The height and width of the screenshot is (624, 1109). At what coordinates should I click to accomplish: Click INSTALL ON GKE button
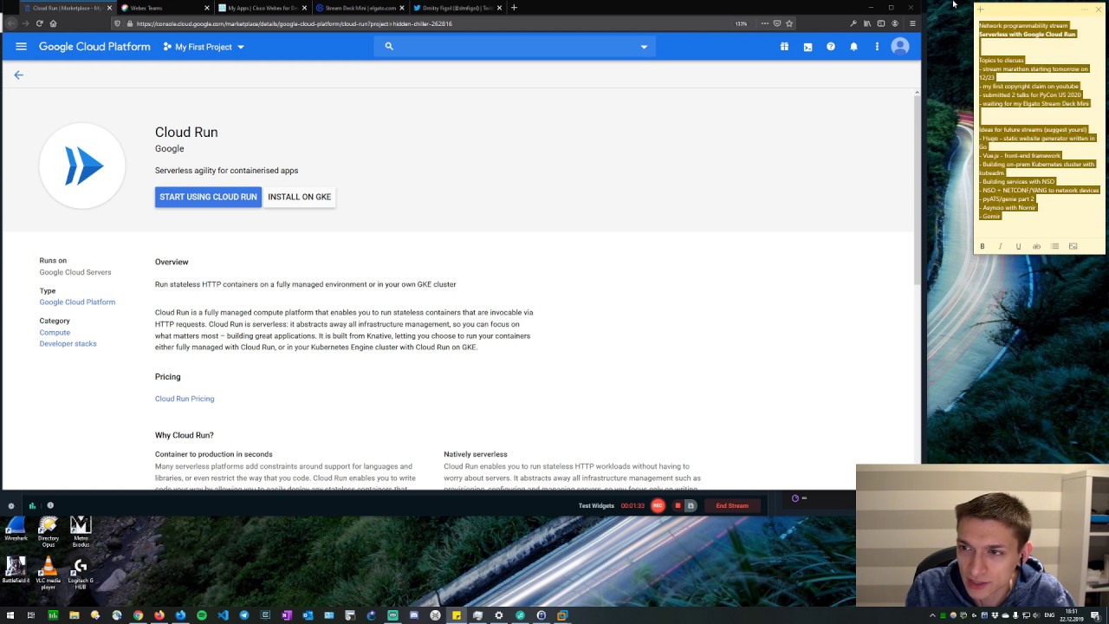(x=299, y=197)
